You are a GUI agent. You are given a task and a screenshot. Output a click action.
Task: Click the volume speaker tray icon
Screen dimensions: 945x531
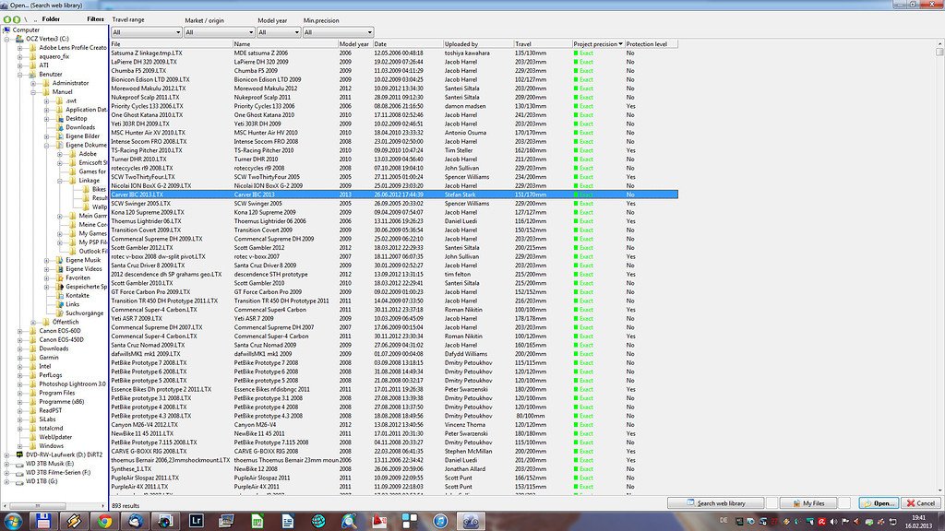pyautogui.click(x=833, y=522)
